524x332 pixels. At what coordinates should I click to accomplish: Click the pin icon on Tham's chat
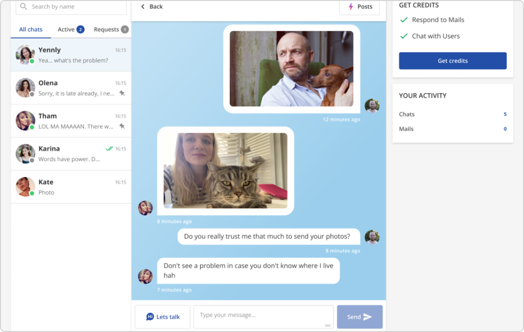(x=122, y=126)
